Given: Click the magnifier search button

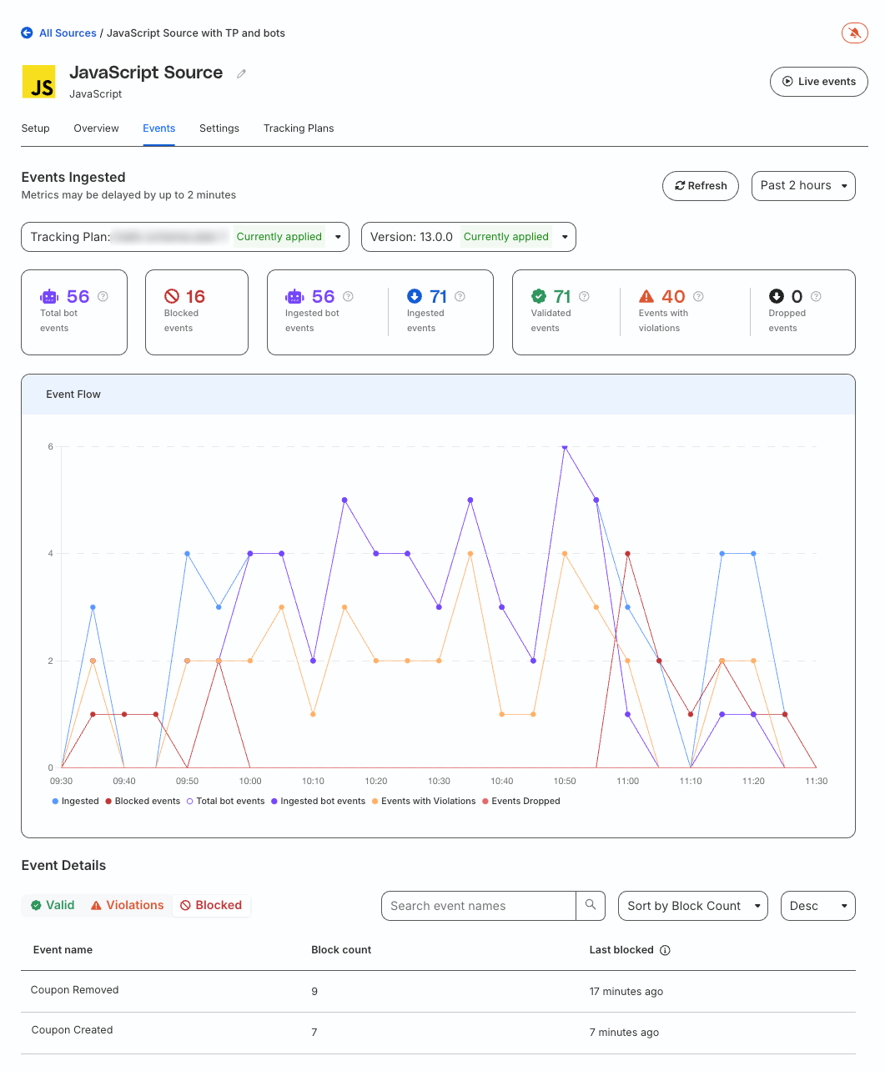Looking at the screenshot, I should [591, 906].
